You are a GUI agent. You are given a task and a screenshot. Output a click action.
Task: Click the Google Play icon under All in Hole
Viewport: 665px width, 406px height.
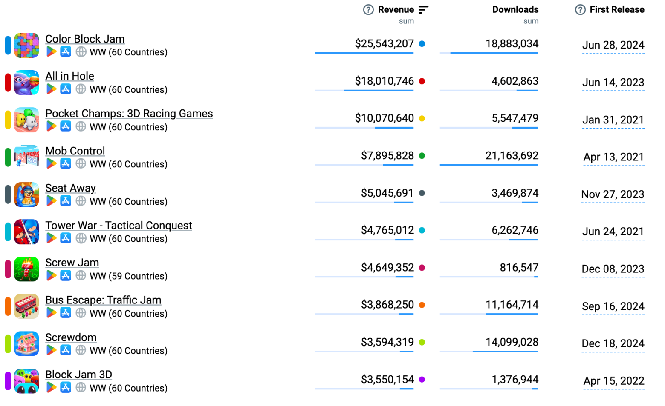point(51,89)
